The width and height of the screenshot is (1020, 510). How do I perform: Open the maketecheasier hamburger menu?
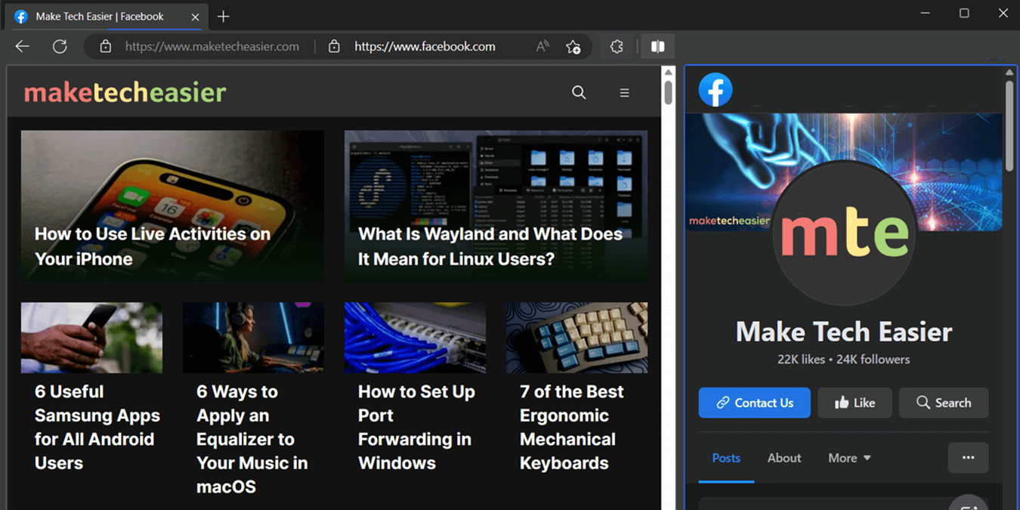[624, 92]
